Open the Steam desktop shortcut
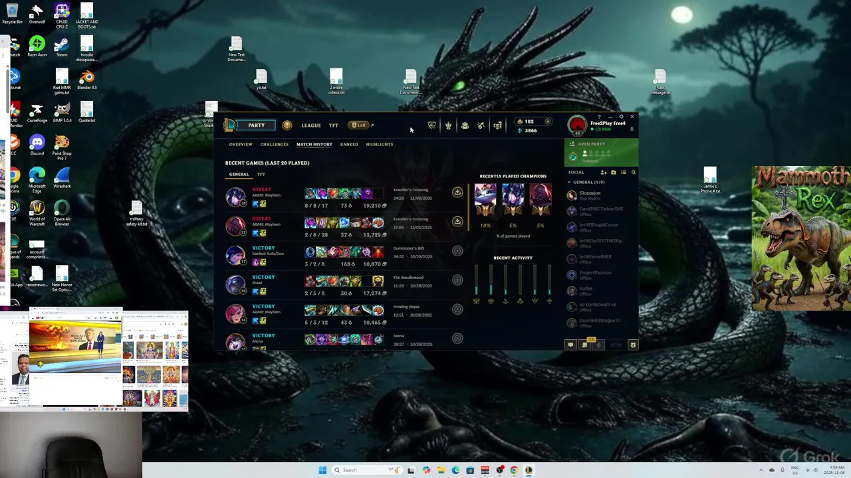 (62, 47)
